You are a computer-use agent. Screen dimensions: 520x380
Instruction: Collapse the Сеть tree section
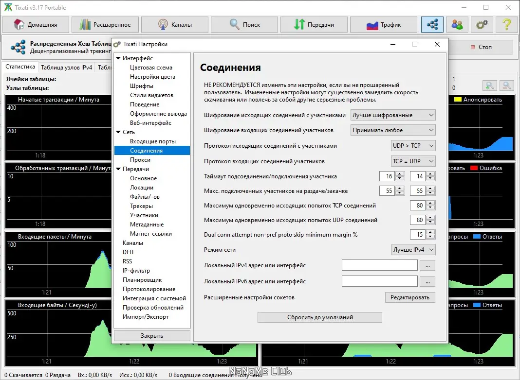[x=118, y=132]
